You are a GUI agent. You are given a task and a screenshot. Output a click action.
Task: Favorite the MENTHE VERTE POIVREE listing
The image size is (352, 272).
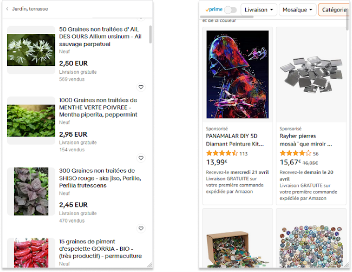pyautogui.click(x=141, y=158)
